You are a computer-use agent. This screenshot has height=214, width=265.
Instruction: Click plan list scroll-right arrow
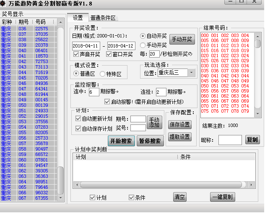pyautogui.click(x=252, y=185)
